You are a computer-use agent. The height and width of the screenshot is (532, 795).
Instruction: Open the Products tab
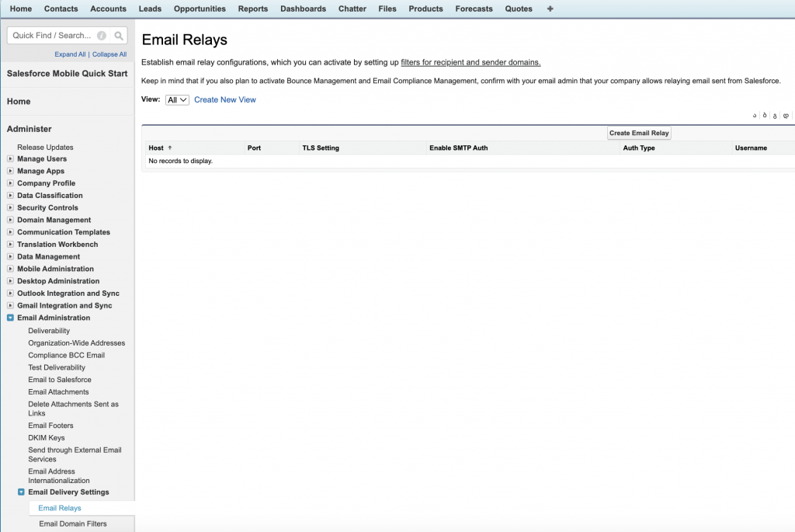coord(426,9)
